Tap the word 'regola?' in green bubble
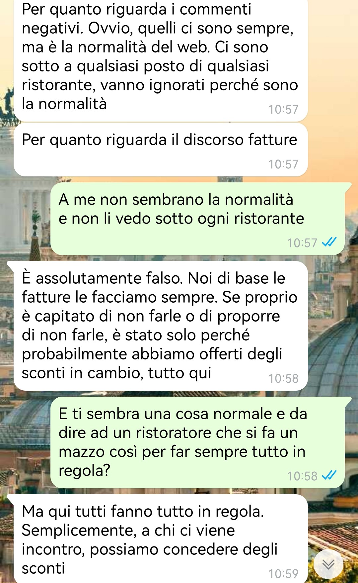The image size is (358, 583). click(85, 471)
